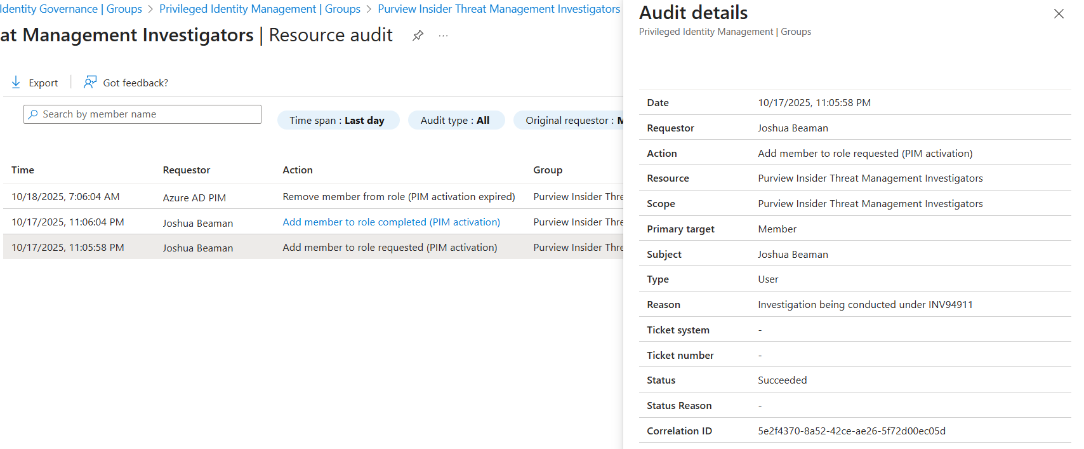Open the Time span Last day filter

pyautogui.click(x=338, y=120)
